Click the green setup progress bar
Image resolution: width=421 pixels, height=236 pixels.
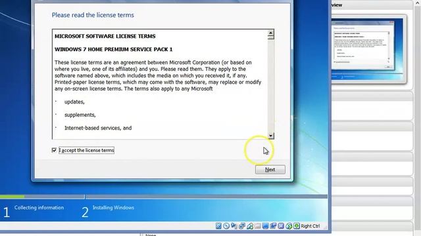(x=12, y=197)
